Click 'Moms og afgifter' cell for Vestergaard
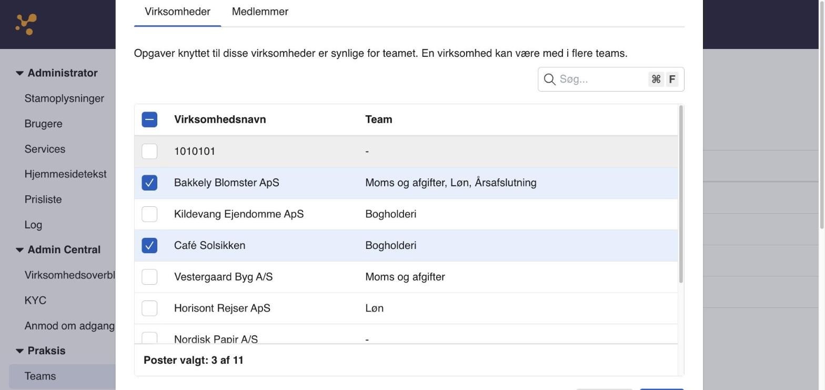This screenshot has height=390, width=825. pyautogui.click(x=405, y=277)
